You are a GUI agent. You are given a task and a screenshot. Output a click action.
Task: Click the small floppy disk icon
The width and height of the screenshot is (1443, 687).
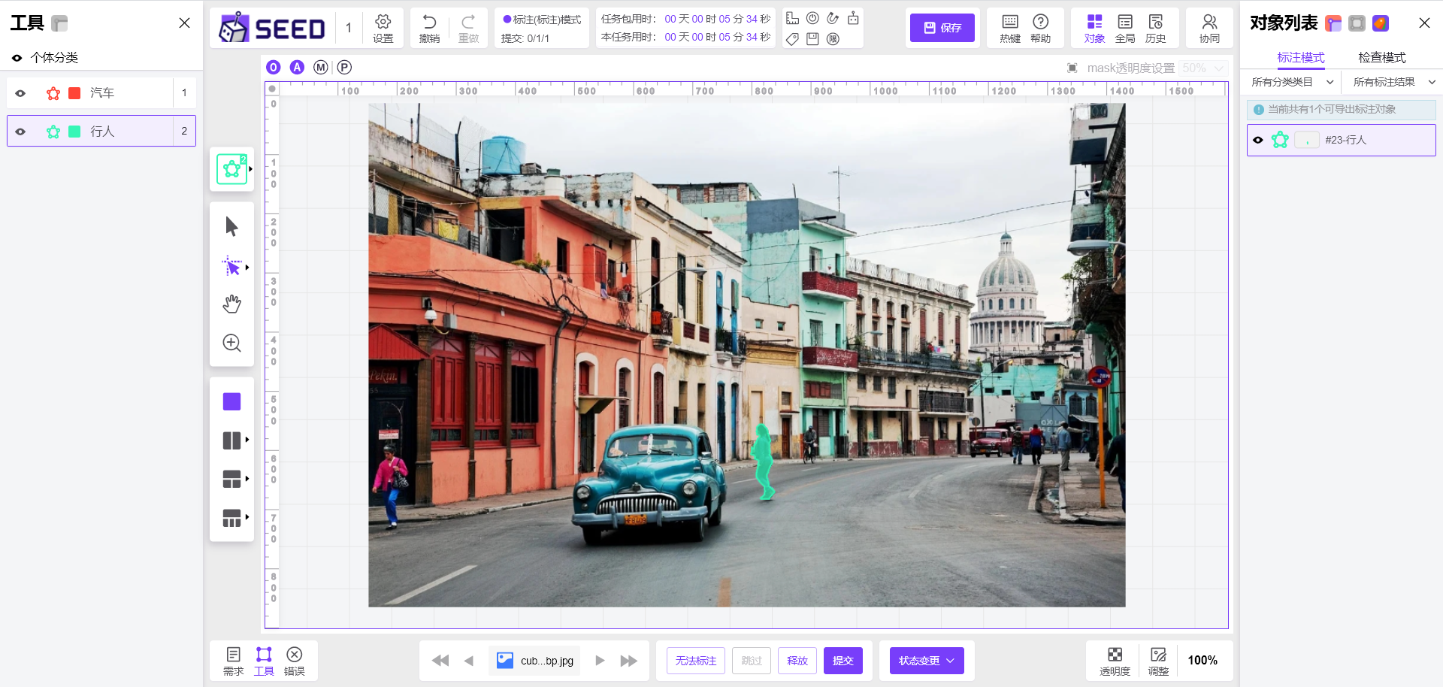pyautogui.click(x=812, y=39)
